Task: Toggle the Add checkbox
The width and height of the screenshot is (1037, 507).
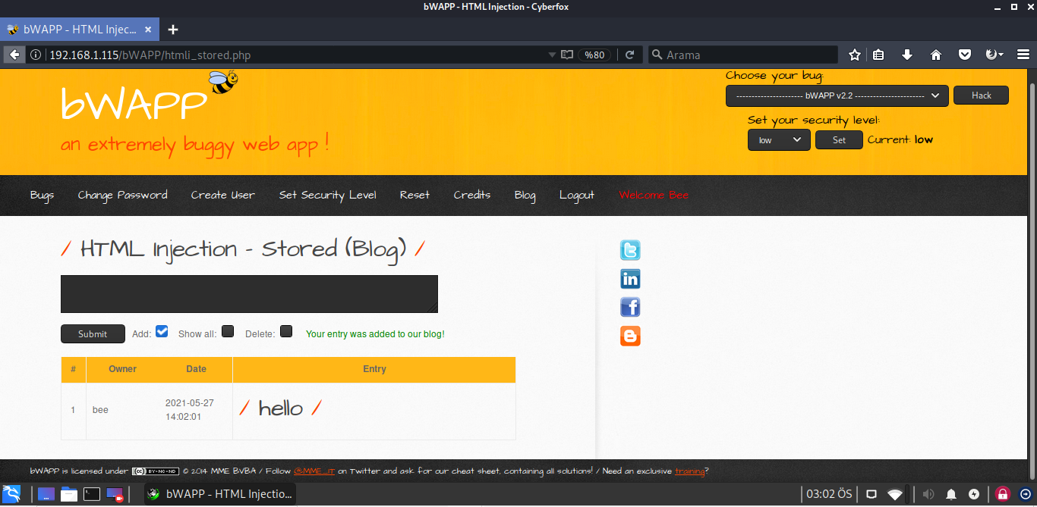Action: tap(162, 331)
